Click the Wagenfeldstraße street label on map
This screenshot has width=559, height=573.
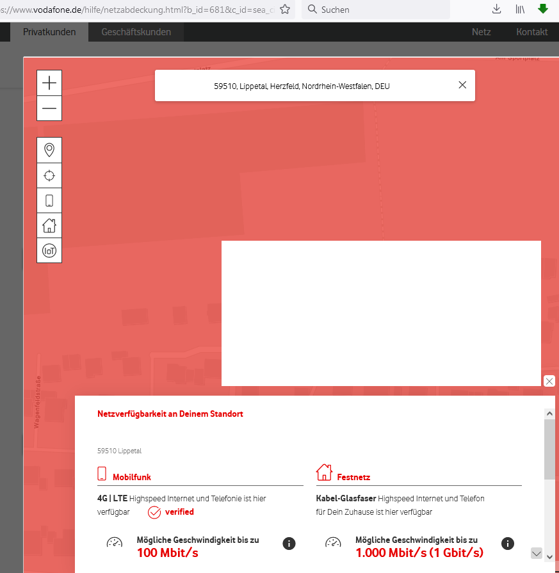(38, 402)
